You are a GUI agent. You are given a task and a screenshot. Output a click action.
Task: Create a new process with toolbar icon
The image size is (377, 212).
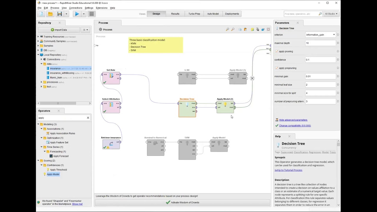click(42, 14)
